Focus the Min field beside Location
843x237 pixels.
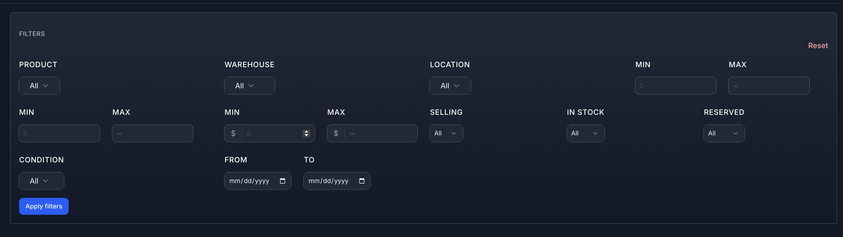675,86
